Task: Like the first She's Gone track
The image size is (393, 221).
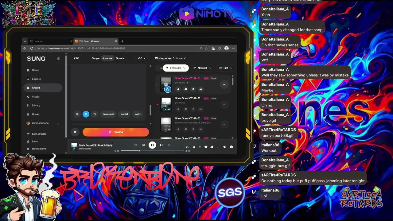Action: click(x=178, y=89)
